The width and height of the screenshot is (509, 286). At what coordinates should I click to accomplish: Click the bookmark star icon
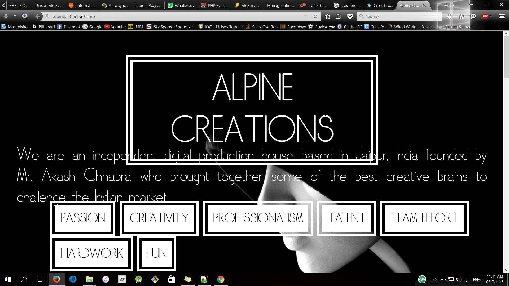click(x=328, y=16)
